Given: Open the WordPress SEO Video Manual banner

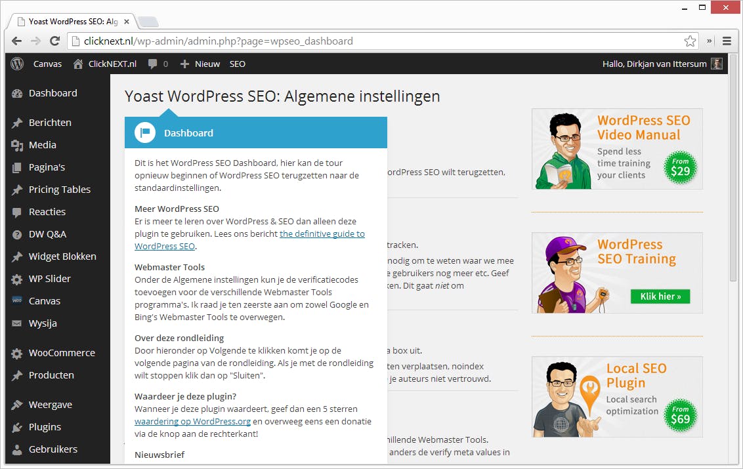Looking at the screenshot, I should [617, 149].
